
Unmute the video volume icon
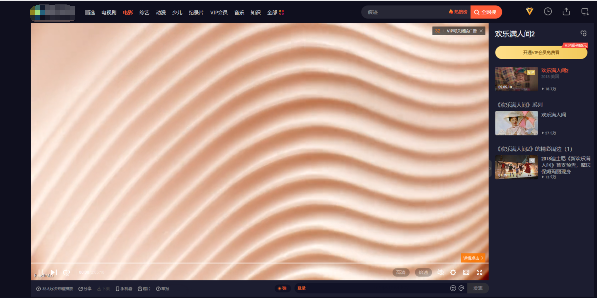(x=441, y=272)
